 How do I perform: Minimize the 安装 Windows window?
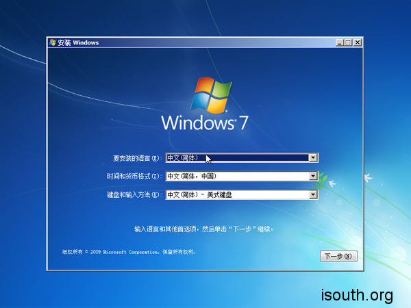click(x=340, y=42)
